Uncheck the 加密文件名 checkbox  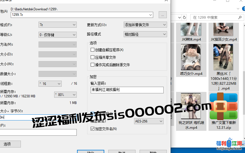coord(93,129)
